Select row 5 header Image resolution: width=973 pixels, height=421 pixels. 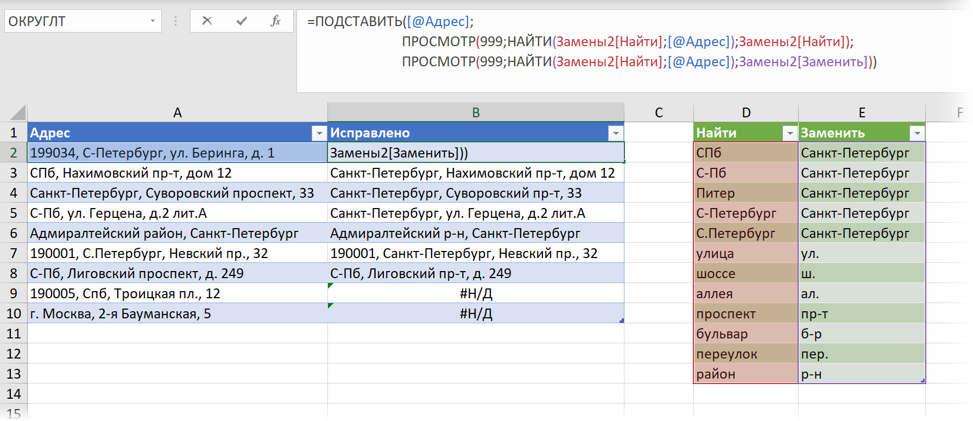coord(14,213)
